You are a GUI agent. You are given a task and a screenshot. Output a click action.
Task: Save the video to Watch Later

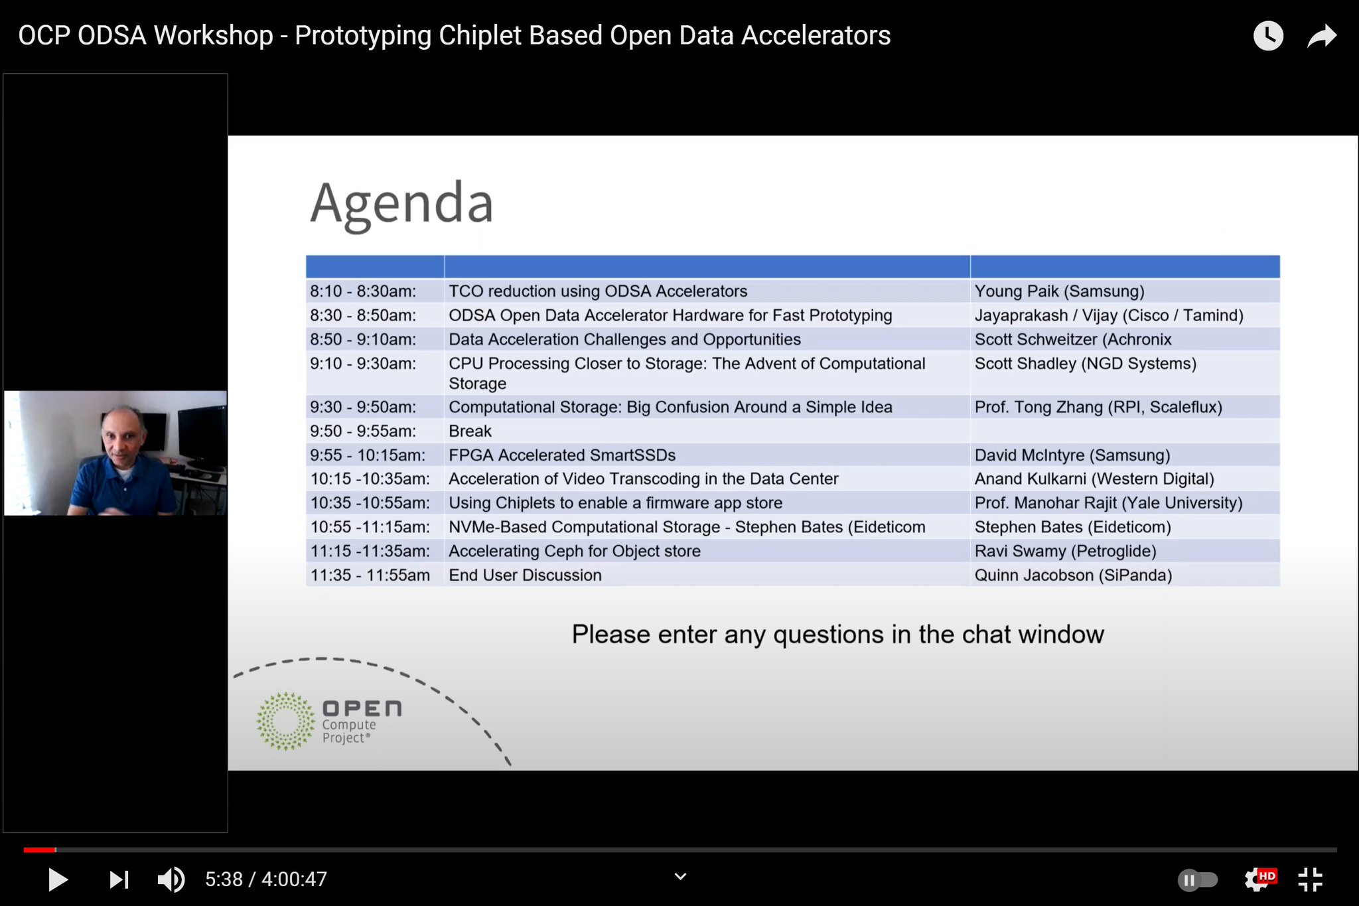point(1267,35)
